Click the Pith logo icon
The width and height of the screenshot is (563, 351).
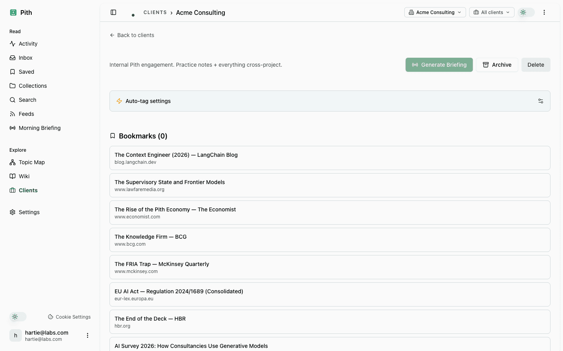[13, 12]
